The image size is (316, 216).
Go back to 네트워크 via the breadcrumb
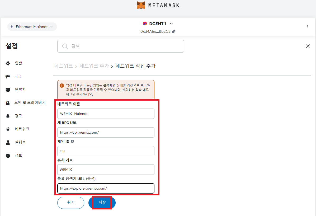tap(63, 66)
